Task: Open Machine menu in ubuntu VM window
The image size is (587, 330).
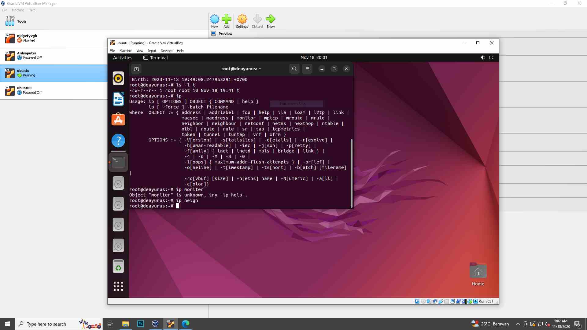Action: tap(125, 51)
